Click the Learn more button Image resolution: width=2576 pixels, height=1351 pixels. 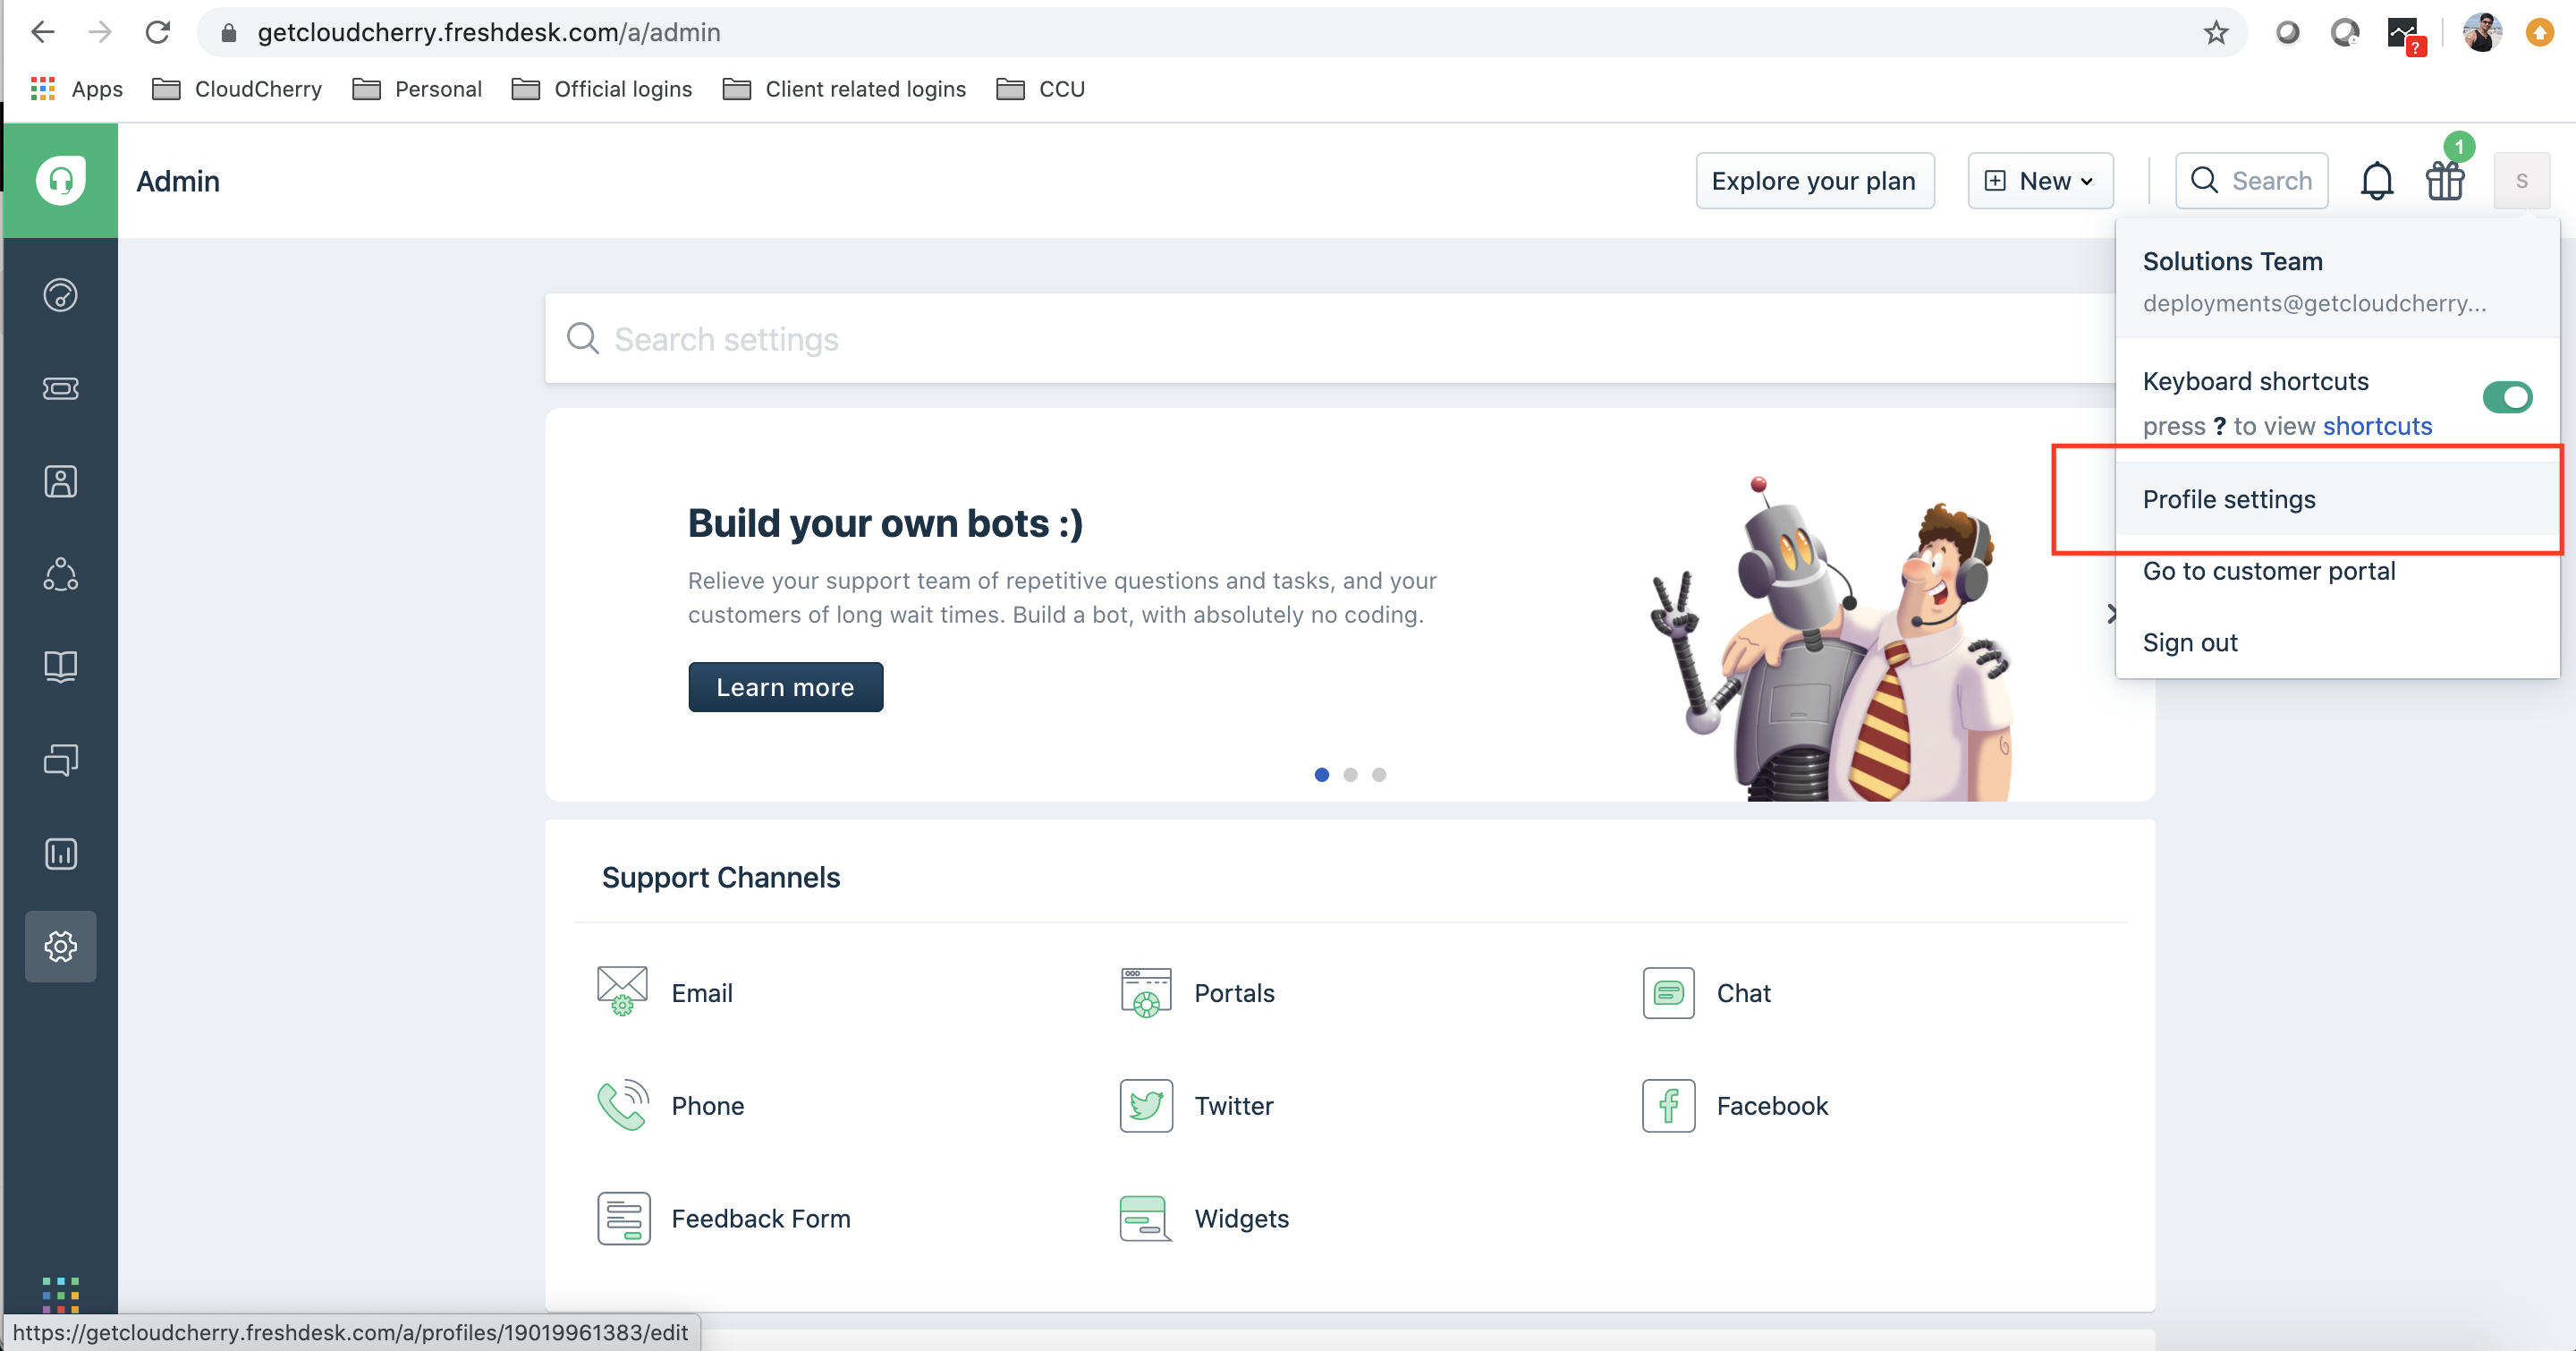click(785, 687)
